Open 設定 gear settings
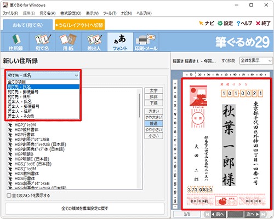Viewport: 274px width, 219px height. coord(225,24)
